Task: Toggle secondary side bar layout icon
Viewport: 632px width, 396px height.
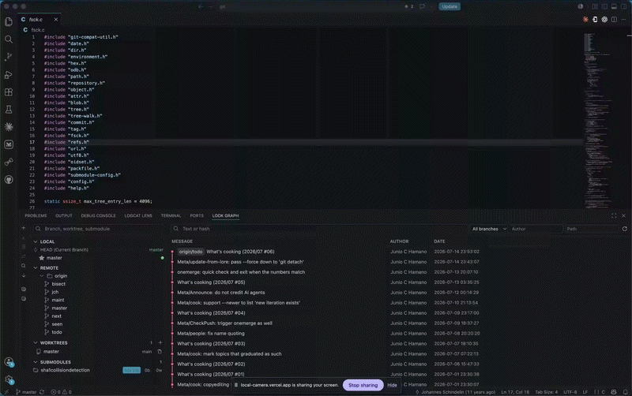Action: [x=623, y=6]
